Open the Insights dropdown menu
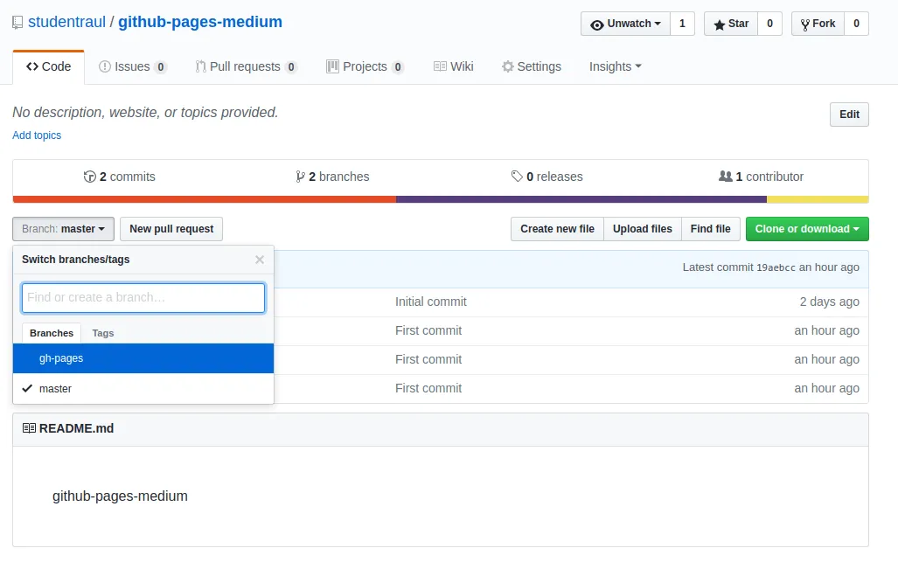 615,66
